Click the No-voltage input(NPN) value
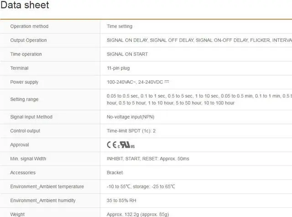The width and height of the screenshot is (292, 217). 130,117
